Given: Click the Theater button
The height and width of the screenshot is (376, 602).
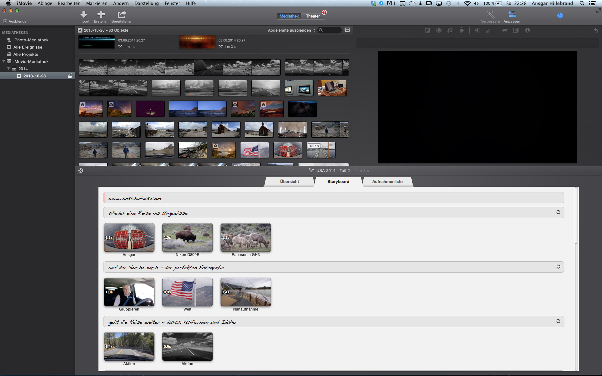Looking at the screenshot, I should pos(313,16).
